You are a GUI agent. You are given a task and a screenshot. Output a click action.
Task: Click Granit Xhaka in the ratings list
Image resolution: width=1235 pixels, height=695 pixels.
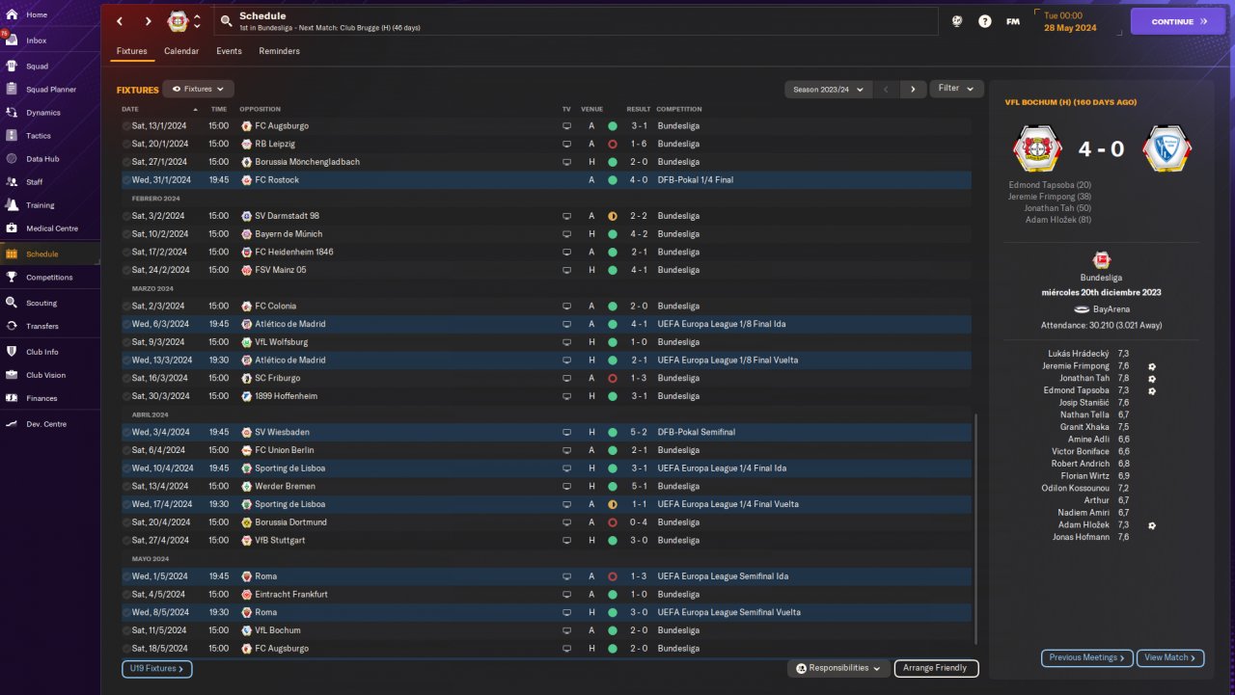1084,427
